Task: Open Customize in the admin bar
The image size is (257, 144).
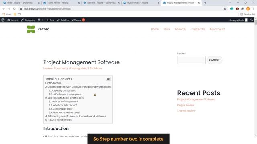Action: pyautogui.click(x=28, y=20)
